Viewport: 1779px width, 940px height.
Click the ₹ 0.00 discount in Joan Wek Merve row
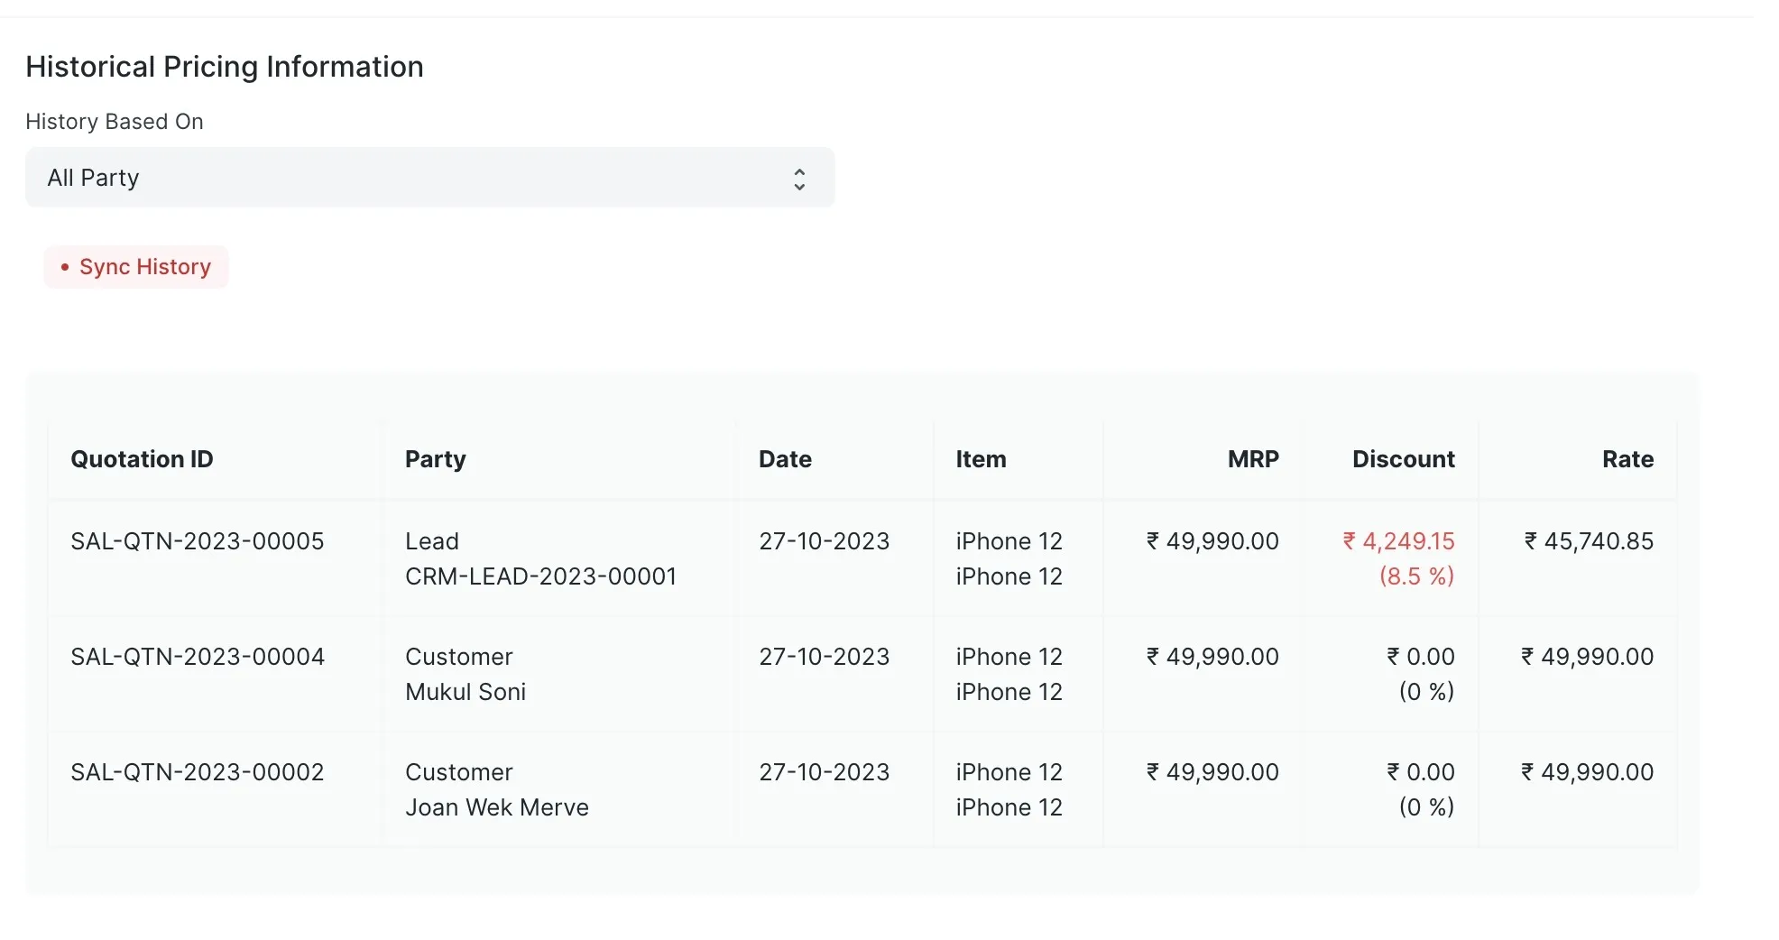[x=1421, y=772]
